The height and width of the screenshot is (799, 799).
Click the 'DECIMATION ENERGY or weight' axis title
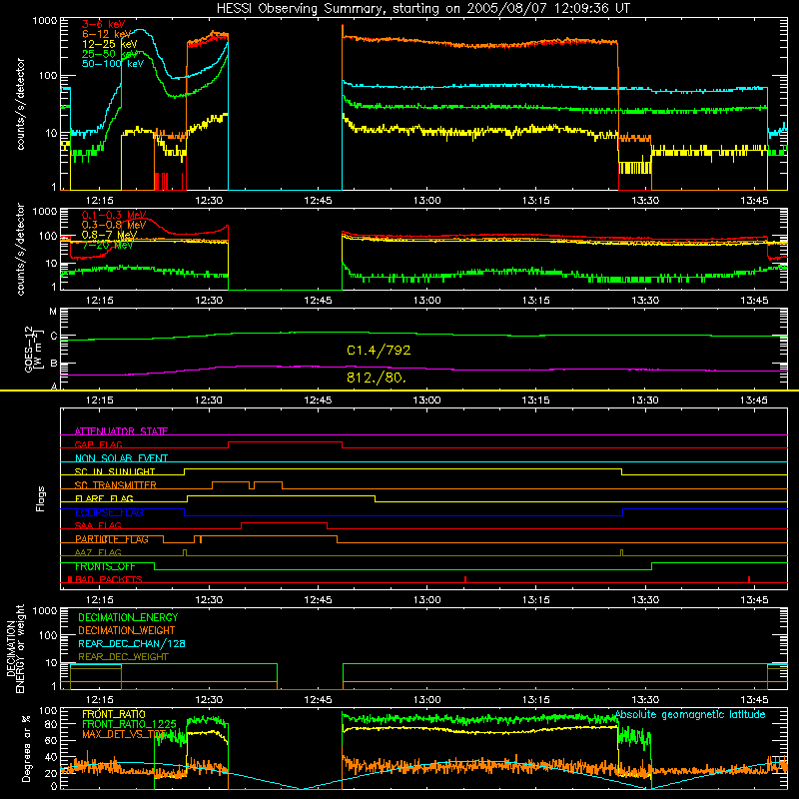[15, 648]
